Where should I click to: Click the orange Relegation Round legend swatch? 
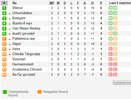[39, 92]
